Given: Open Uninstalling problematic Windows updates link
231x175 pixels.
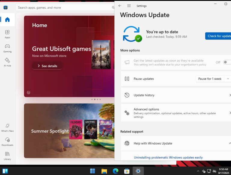Looking at the screenshot, I should (x=168, y=158).
